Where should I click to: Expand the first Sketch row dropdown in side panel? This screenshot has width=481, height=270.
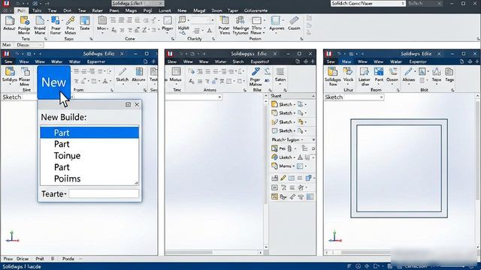[295, 104]
